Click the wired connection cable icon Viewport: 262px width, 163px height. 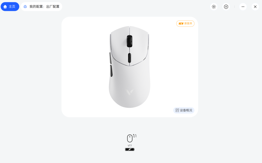click(135, 136)
